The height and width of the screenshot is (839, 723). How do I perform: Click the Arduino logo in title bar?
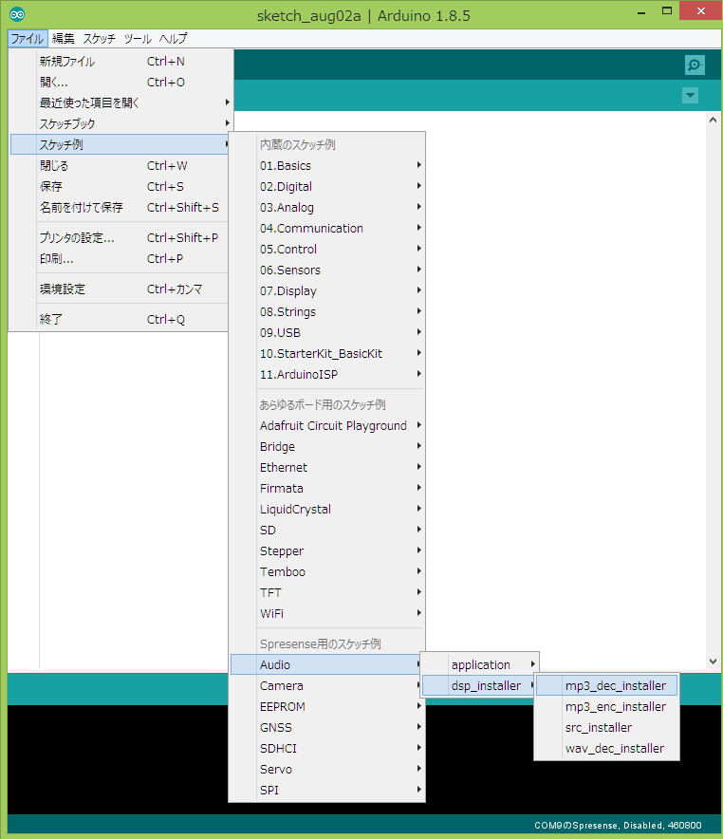pyautogui.click(x=17, y=14)
